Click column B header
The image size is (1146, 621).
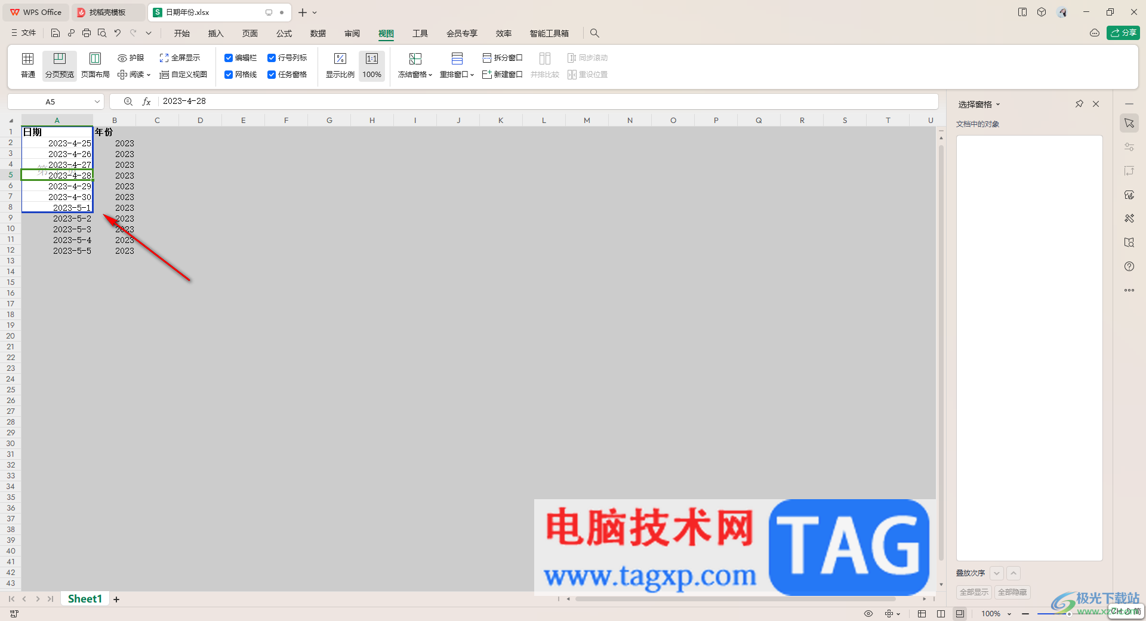115,121
